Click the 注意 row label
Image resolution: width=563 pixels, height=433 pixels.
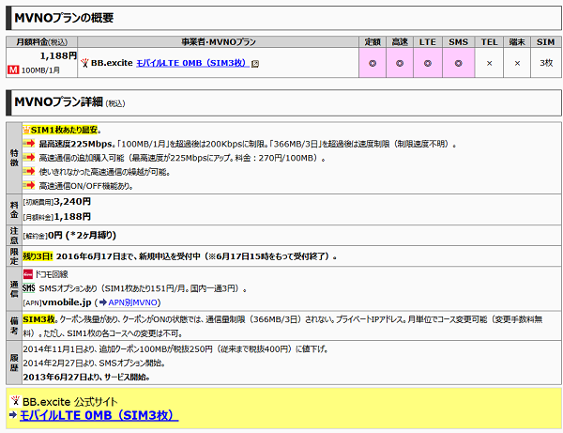(14, 236)
